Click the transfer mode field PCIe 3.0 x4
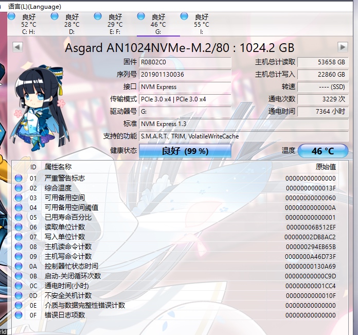Viewport: 358px width, 335px height. point(185,99)
